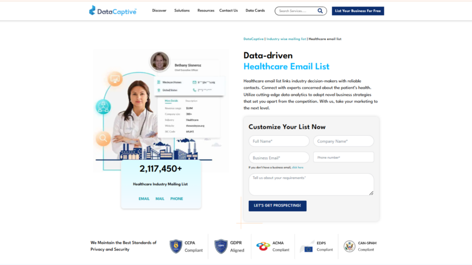472x265 pixels.
Task: Open the Discover menu
Action: [159, 11]
